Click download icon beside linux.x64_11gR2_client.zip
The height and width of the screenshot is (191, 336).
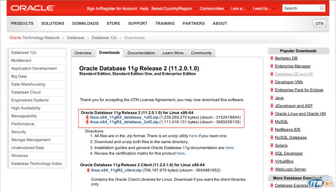click(x=88, y=170)
